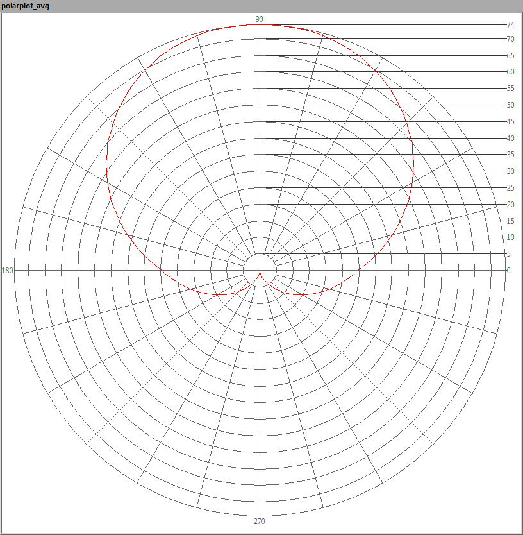Select the 70 radial scale label
This screenshot has width=523, height=535.
coord(510,39)
